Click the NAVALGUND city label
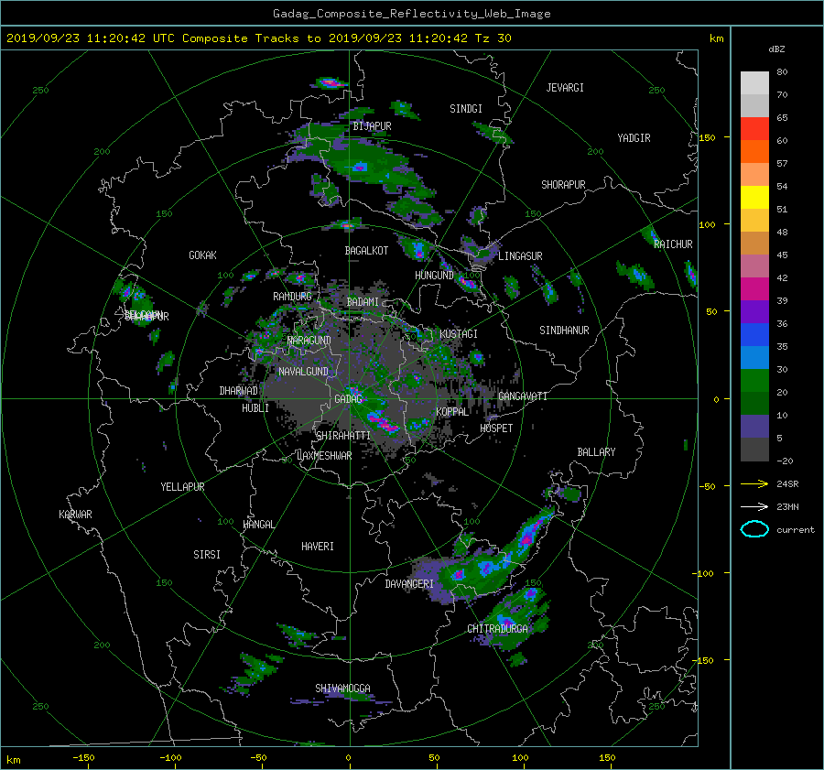The height and width of the screenshot is (770, 824). point(303,372)
